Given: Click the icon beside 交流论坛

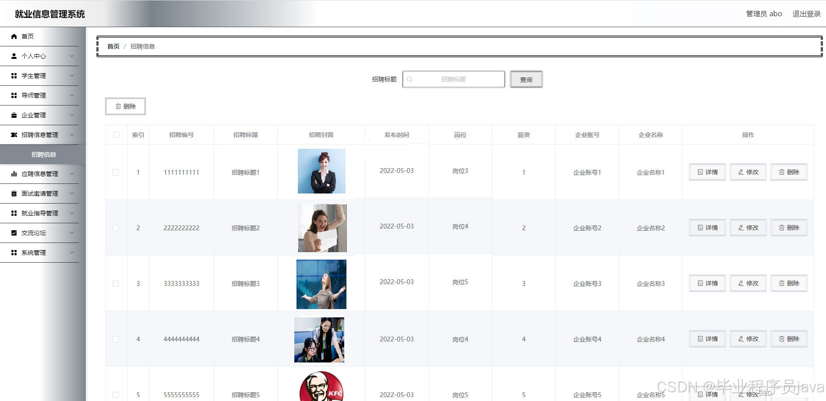Looking at the screenshot, I should (x=14, y=233).
